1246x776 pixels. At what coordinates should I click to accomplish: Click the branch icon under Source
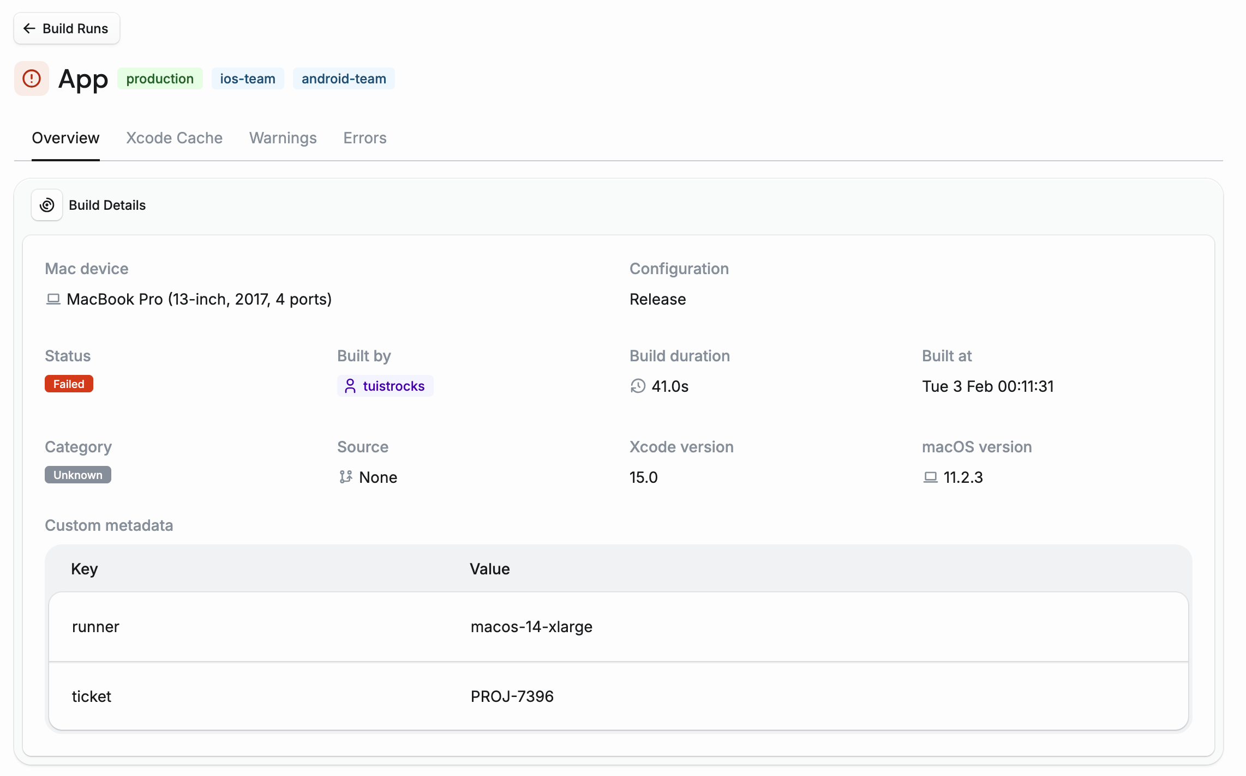[x=345, y=477]
